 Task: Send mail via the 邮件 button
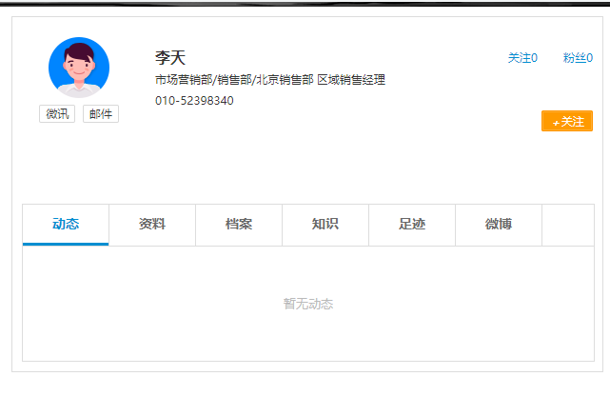coord(100,114)
